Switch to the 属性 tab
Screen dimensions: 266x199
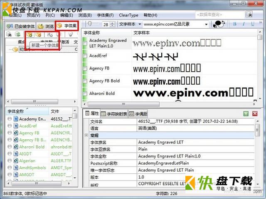(92, 113)
